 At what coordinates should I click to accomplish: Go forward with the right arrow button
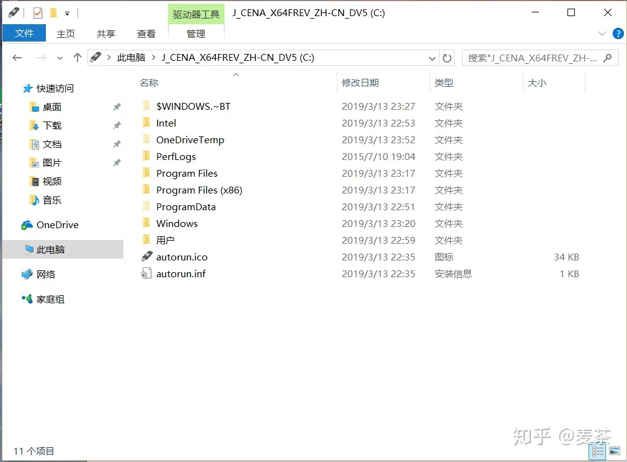click(41, 58)
